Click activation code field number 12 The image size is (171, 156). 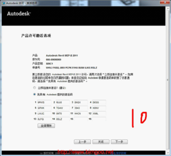(99, 113)
